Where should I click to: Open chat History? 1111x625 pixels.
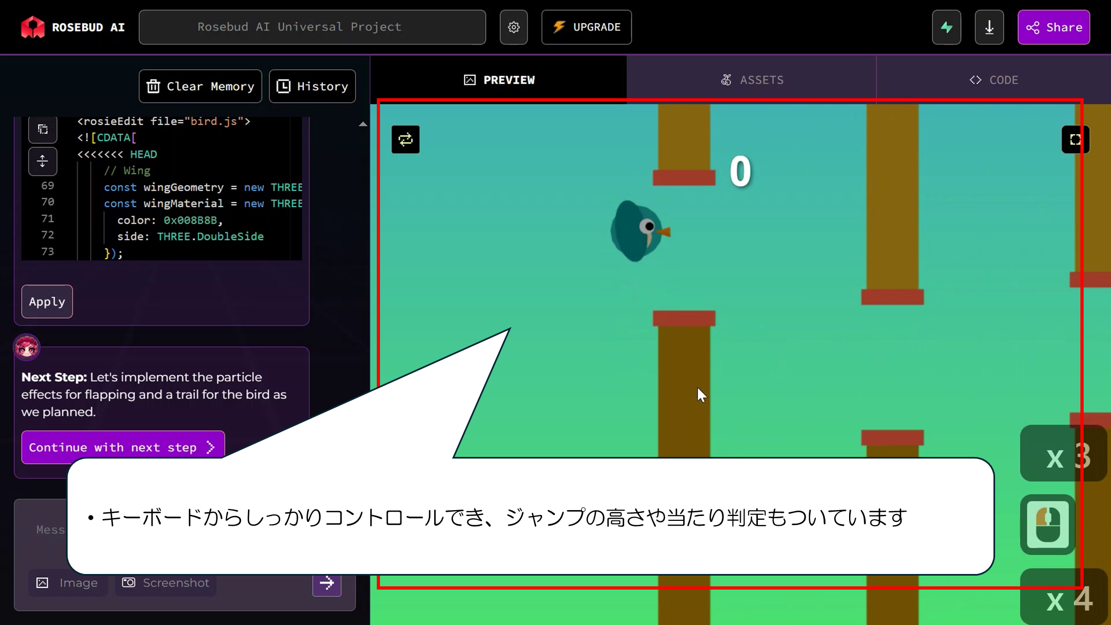pos(312,86)
